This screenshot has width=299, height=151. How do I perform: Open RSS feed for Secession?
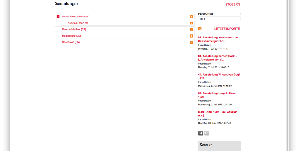(191, 42)
